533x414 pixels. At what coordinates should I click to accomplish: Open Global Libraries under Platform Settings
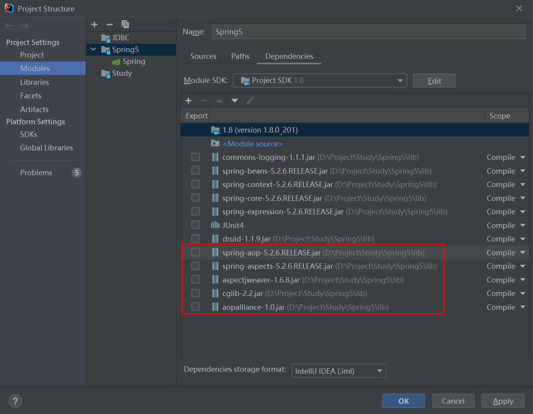(47, 148)
